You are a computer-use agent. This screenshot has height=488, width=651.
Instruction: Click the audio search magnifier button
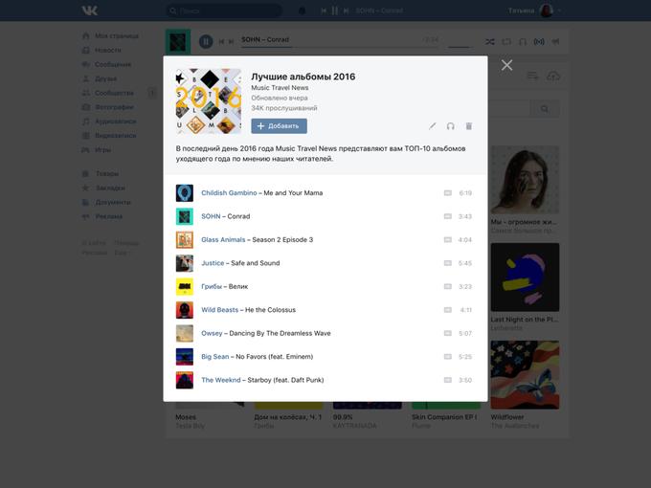click(x=545, y=109)
